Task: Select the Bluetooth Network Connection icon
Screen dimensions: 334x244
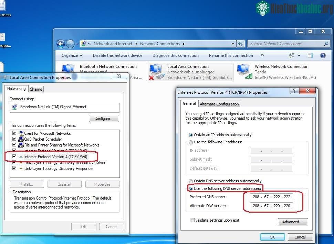Action: (68, 69)
